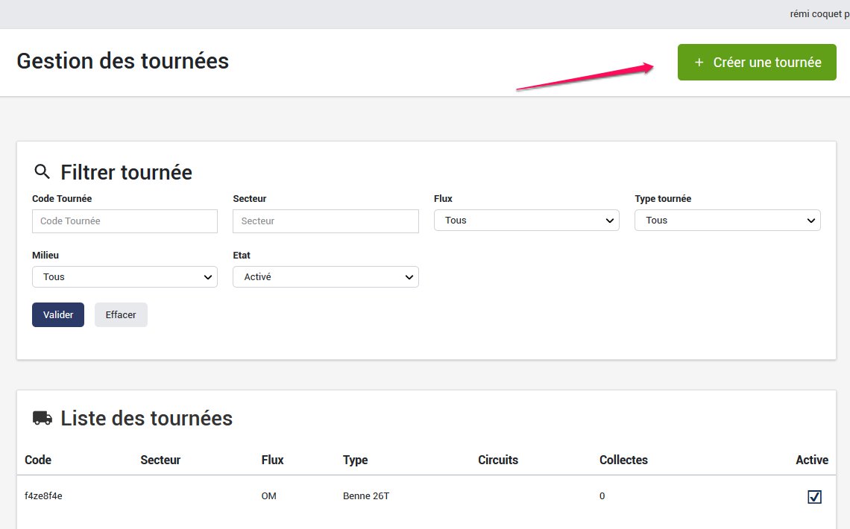Click the Flux column header in the table
This screenshot has width=850, height=529.
(272, 460)
